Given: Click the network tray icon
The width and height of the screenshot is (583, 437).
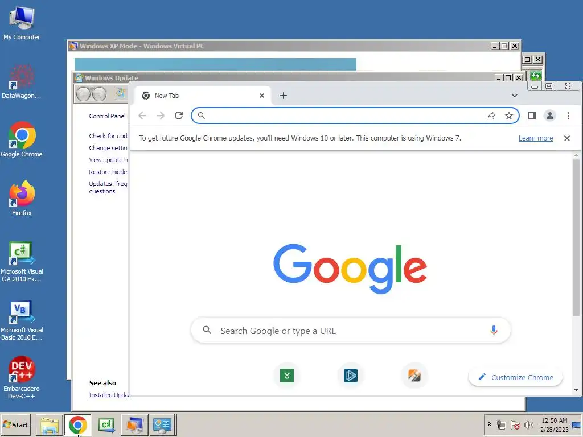Looking at the screenshot, I should coord(501,424).
